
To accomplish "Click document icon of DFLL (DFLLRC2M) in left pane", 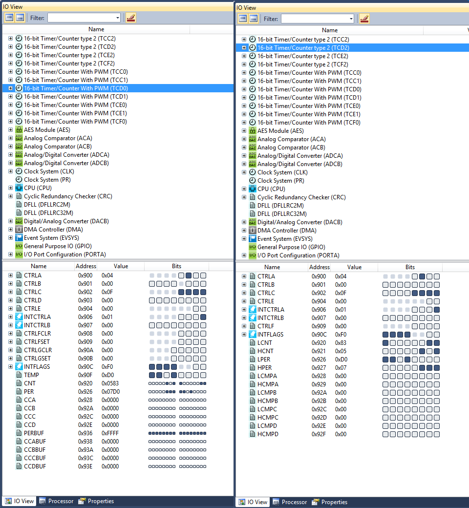I will (x=19, y=205).
